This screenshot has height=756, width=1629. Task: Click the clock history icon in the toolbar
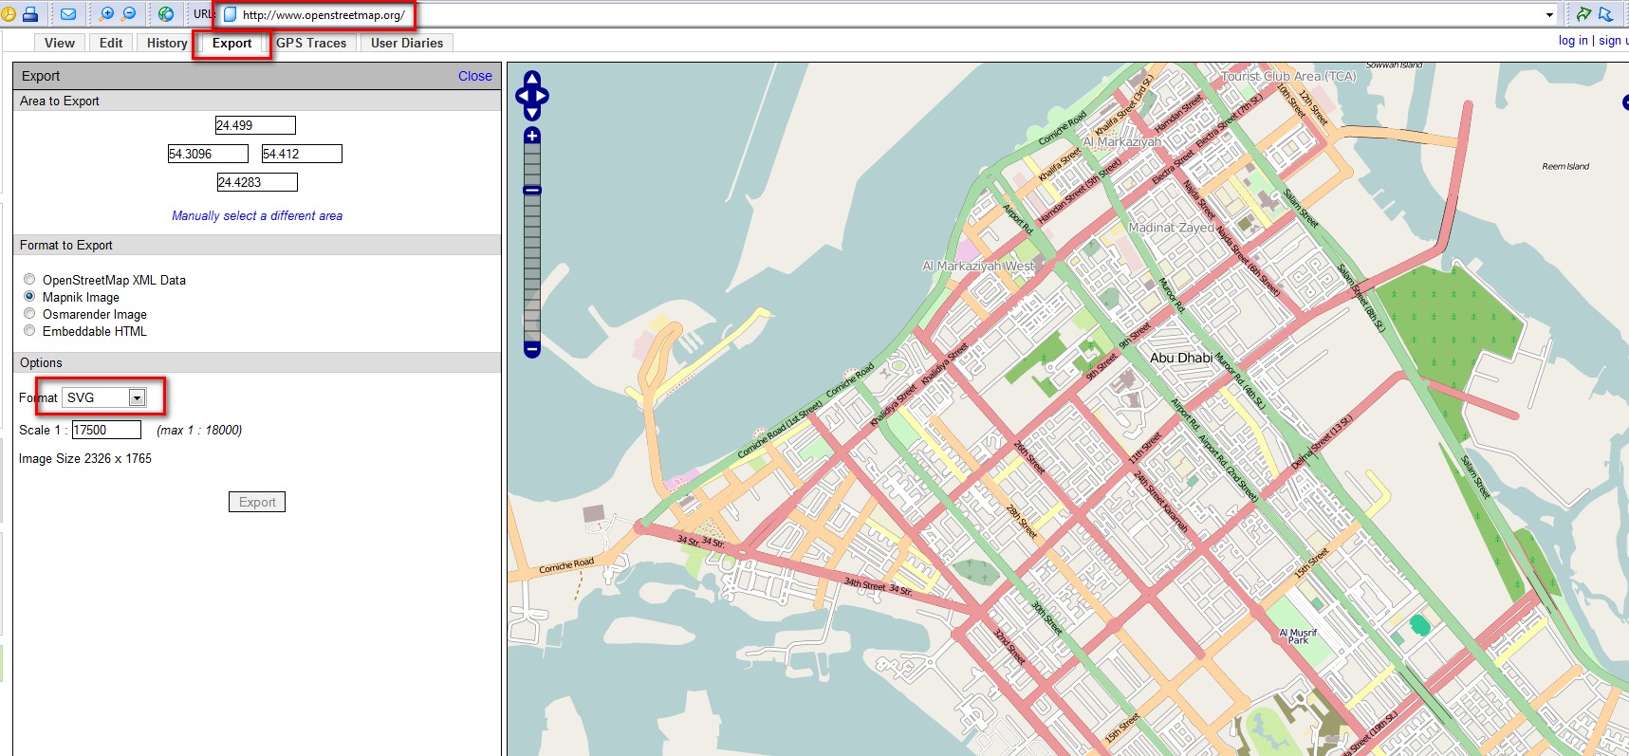coord(8,14)
